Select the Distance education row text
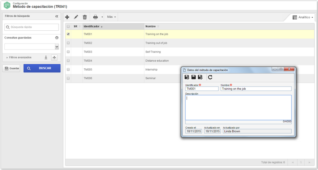The height and width of the screenshot is (170, 318). click(x=157, y=61)
